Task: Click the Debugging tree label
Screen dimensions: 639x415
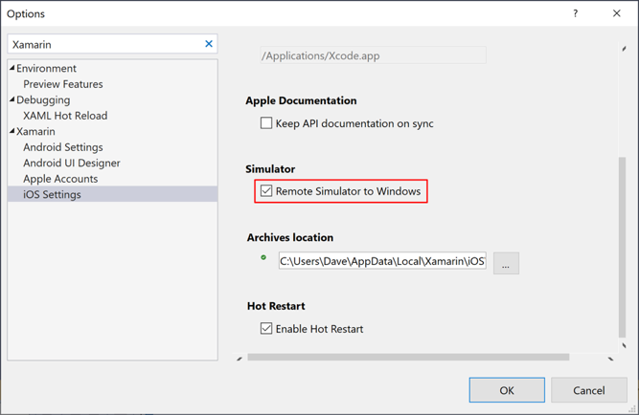Action: (x=43, y=99)
